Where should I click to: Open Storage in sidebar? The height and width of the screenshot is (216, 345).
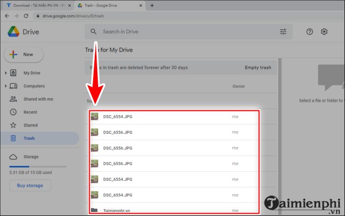coord(31,157)
